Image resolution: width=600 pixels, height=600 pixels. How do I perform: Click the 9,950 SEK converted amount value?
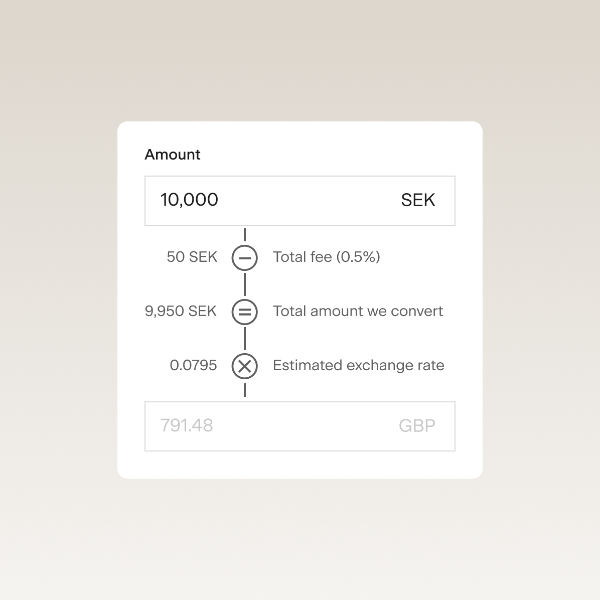pos(181,311)
